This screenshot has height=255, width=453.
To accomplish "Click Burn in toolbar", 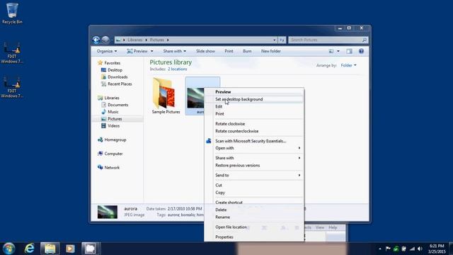I will 247,51.
